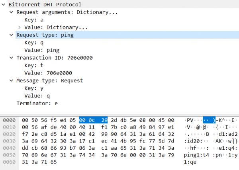This screenshot has height=170, width=239.
Task: Collapse the Transaction ID node
Action: [11, 58]
